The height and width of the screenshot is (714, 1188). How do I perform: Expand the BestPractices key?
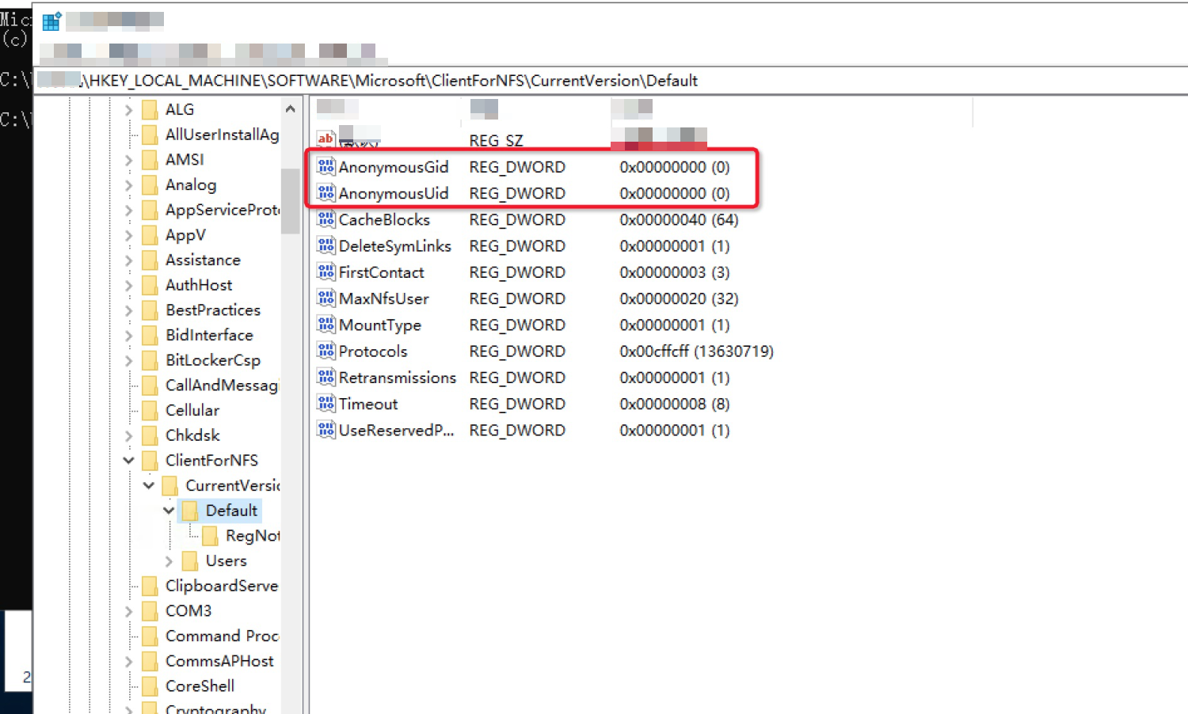pyautogui.click(x=128, y=310)
